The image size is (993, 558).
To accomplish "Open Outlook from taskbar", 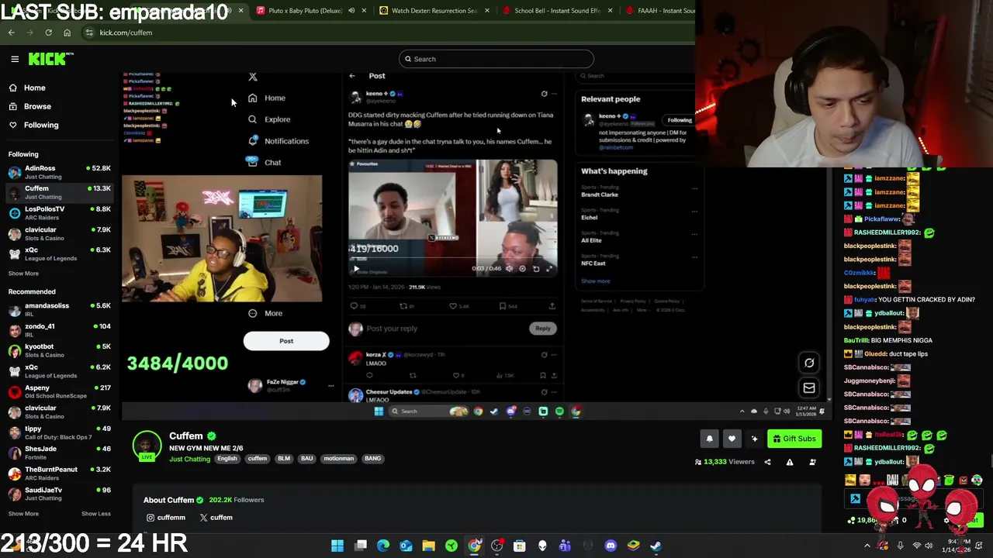I will [406, 546].
